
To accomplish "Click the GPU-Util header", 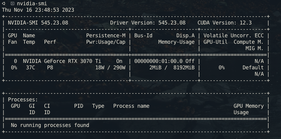I will click(x=216, y=42).
